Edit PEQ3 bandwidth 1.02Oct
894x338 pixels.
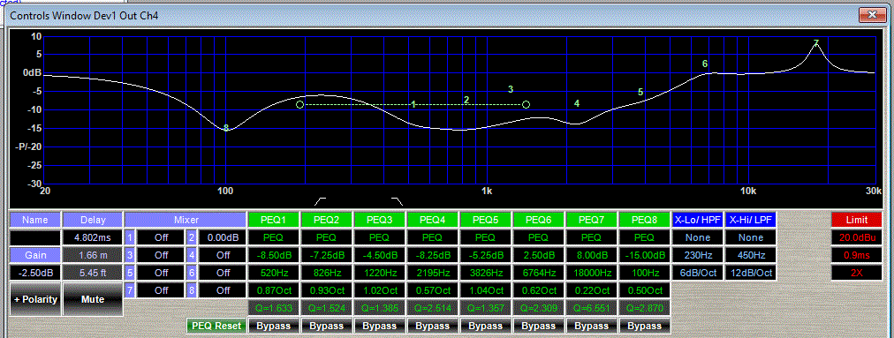(x=380, y=290)
